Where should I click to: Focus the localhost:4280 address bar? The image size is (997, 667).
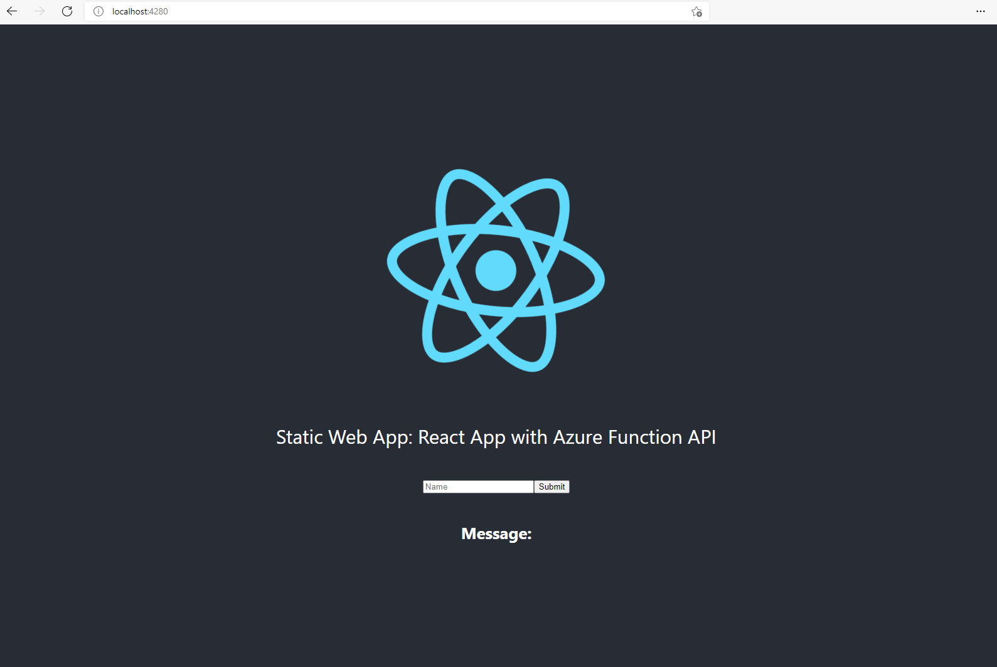click(397, 11)
